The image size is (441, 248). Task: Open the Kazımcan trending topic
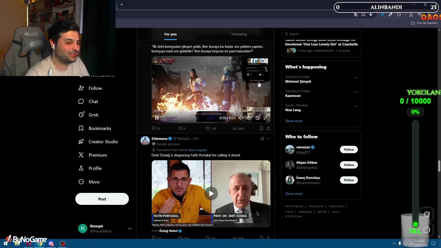point(293,96)
